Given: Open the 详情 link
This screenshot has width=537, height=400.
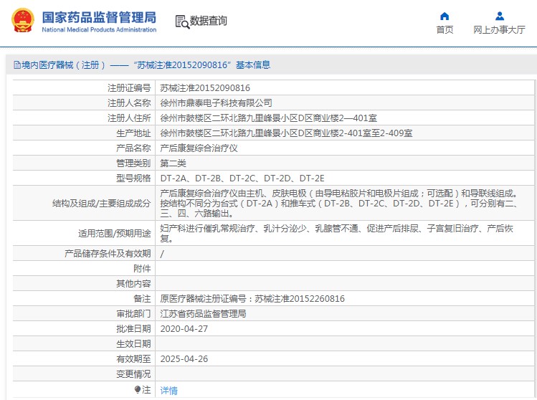Looking at the screenshot, I should pyautogui.click(x=168, y=390).
